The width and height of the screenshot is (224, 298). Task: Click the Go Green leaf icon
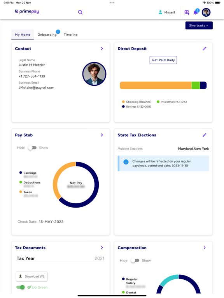(x=29, y=288)
